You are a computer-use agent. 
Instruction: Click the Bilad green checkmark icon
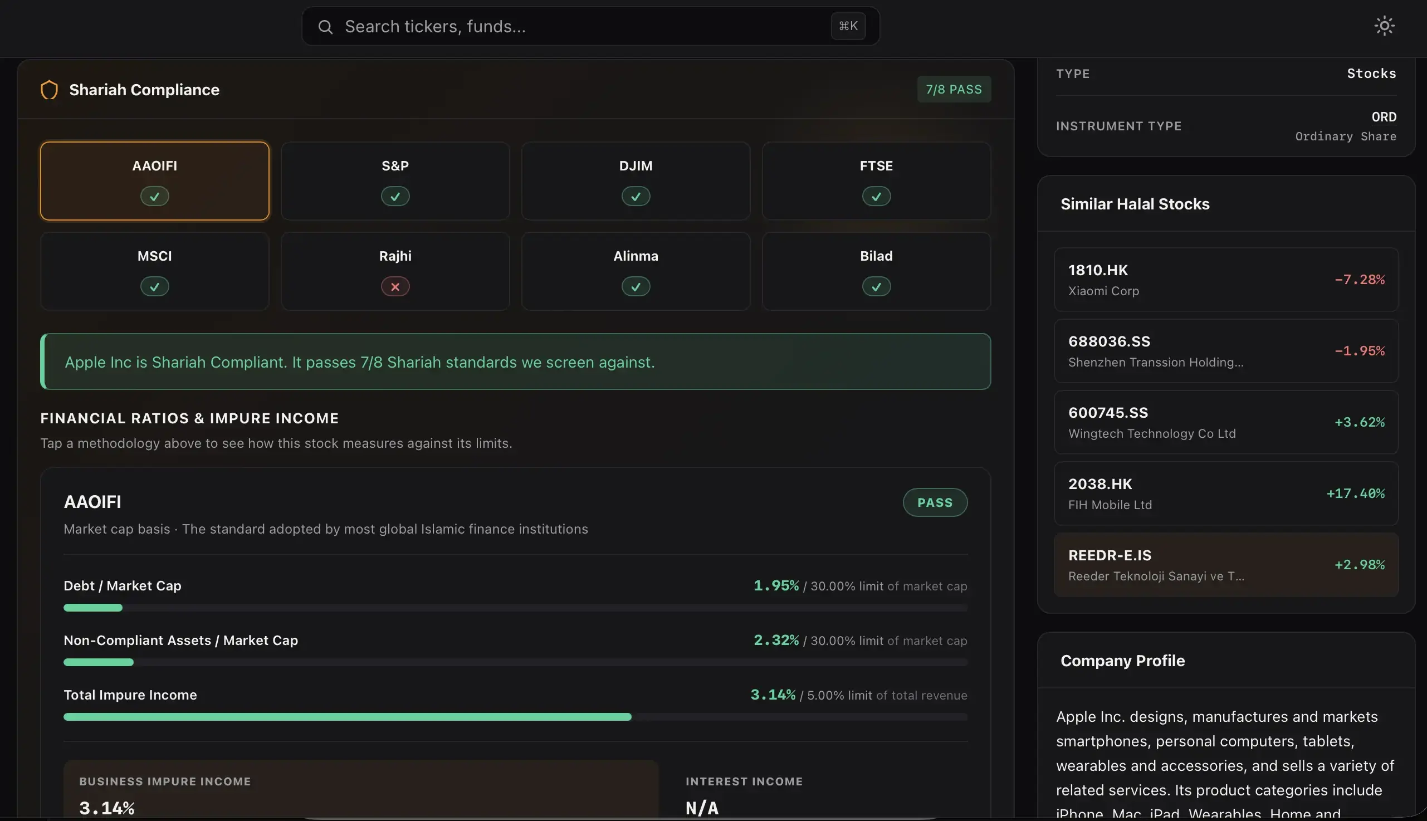876,286
